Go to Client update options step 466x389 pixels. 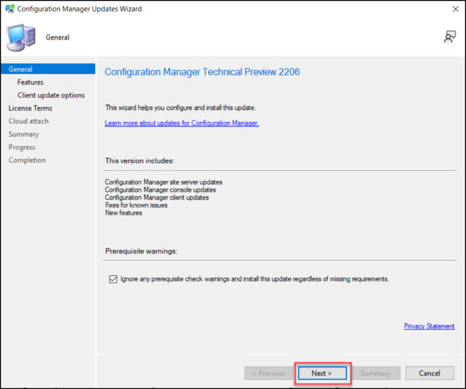click(x=51, y=95)
